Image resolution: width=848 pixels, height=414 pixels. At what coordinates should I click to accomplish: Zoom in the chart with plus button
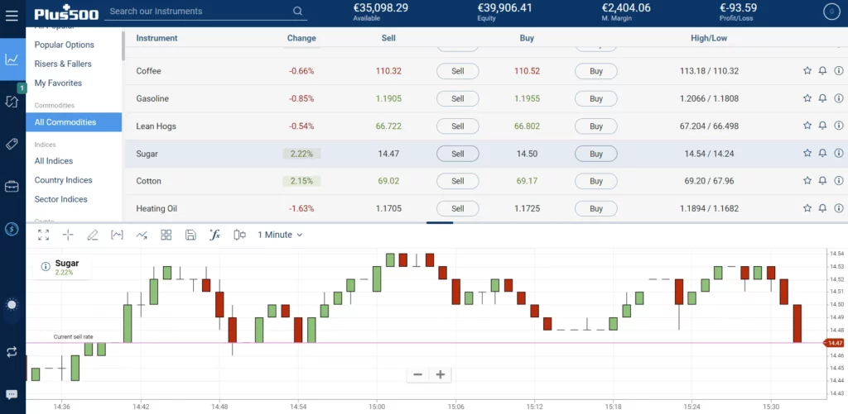pyautogui.click(x=441, y=374)
